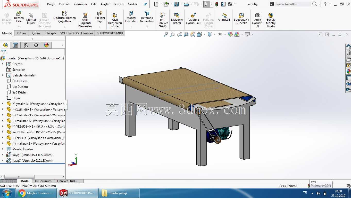Open the ConfigurationManager tab icon
Image resolution: width=351 pixels, height=219 pixels.
click(x=26, y=45)
